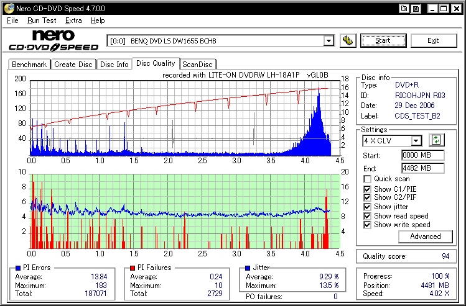Click PI Failures average 0.24

coord(216,277)
